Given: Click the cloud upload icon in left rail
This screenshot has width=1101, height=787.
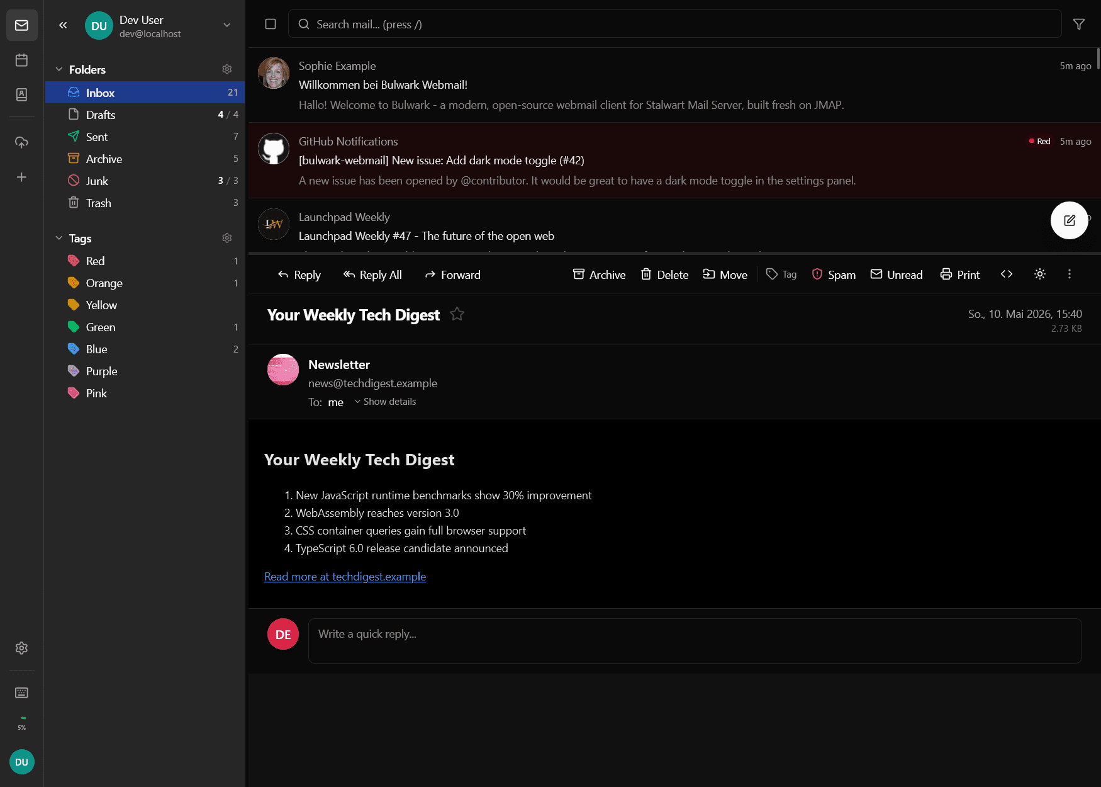Looking at the screenshot, I should coord(21,143).
